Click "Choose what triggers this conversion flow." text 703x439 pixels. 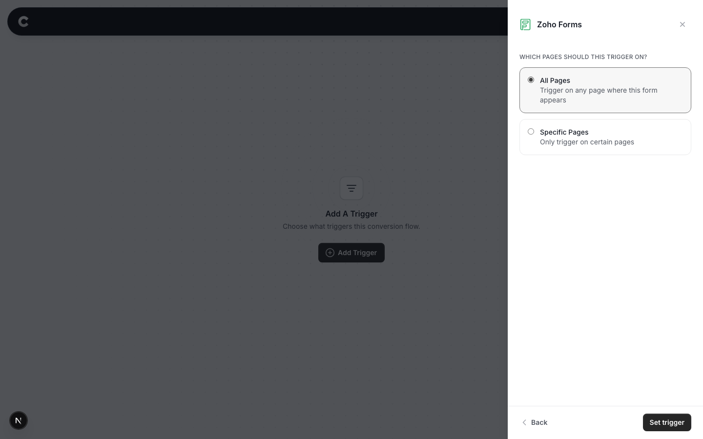tap(351, 226)
